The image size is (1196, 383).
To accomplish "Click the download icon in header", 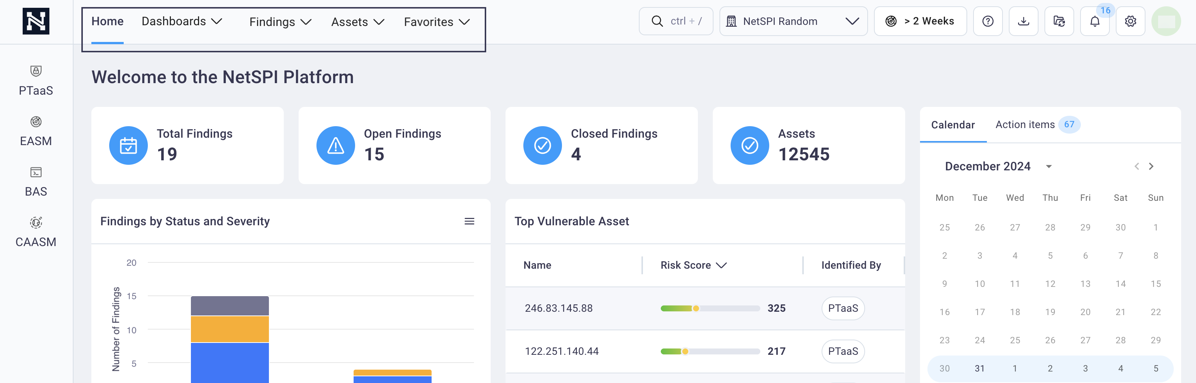I will pyautogui.click(x=1023, y=21).
